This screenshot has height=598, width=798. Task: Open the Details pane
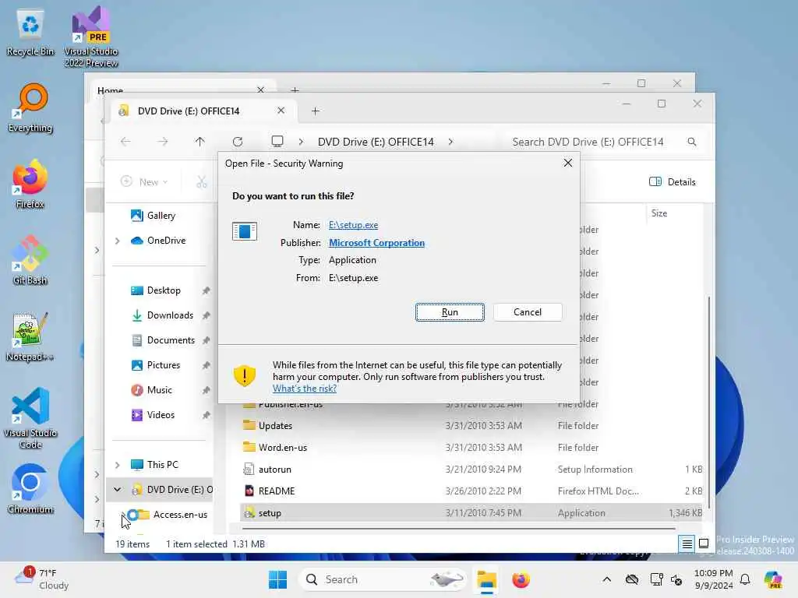pos(673,182)
